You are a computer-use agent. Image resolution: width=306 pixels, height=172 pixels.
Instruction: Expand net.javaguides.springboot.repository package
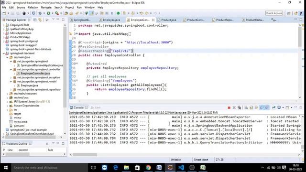pos(11,89)
